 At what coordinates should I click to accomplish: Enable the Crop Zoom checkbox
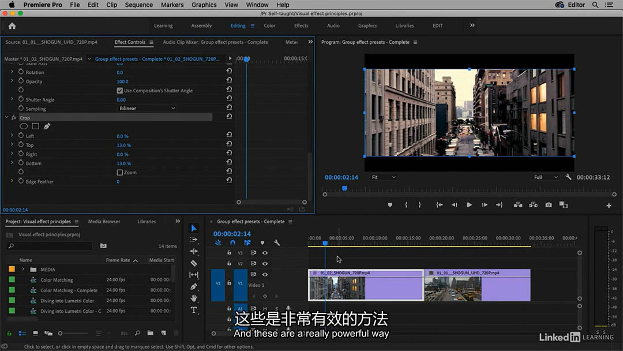pyautogui.click(x=119, y=173)
